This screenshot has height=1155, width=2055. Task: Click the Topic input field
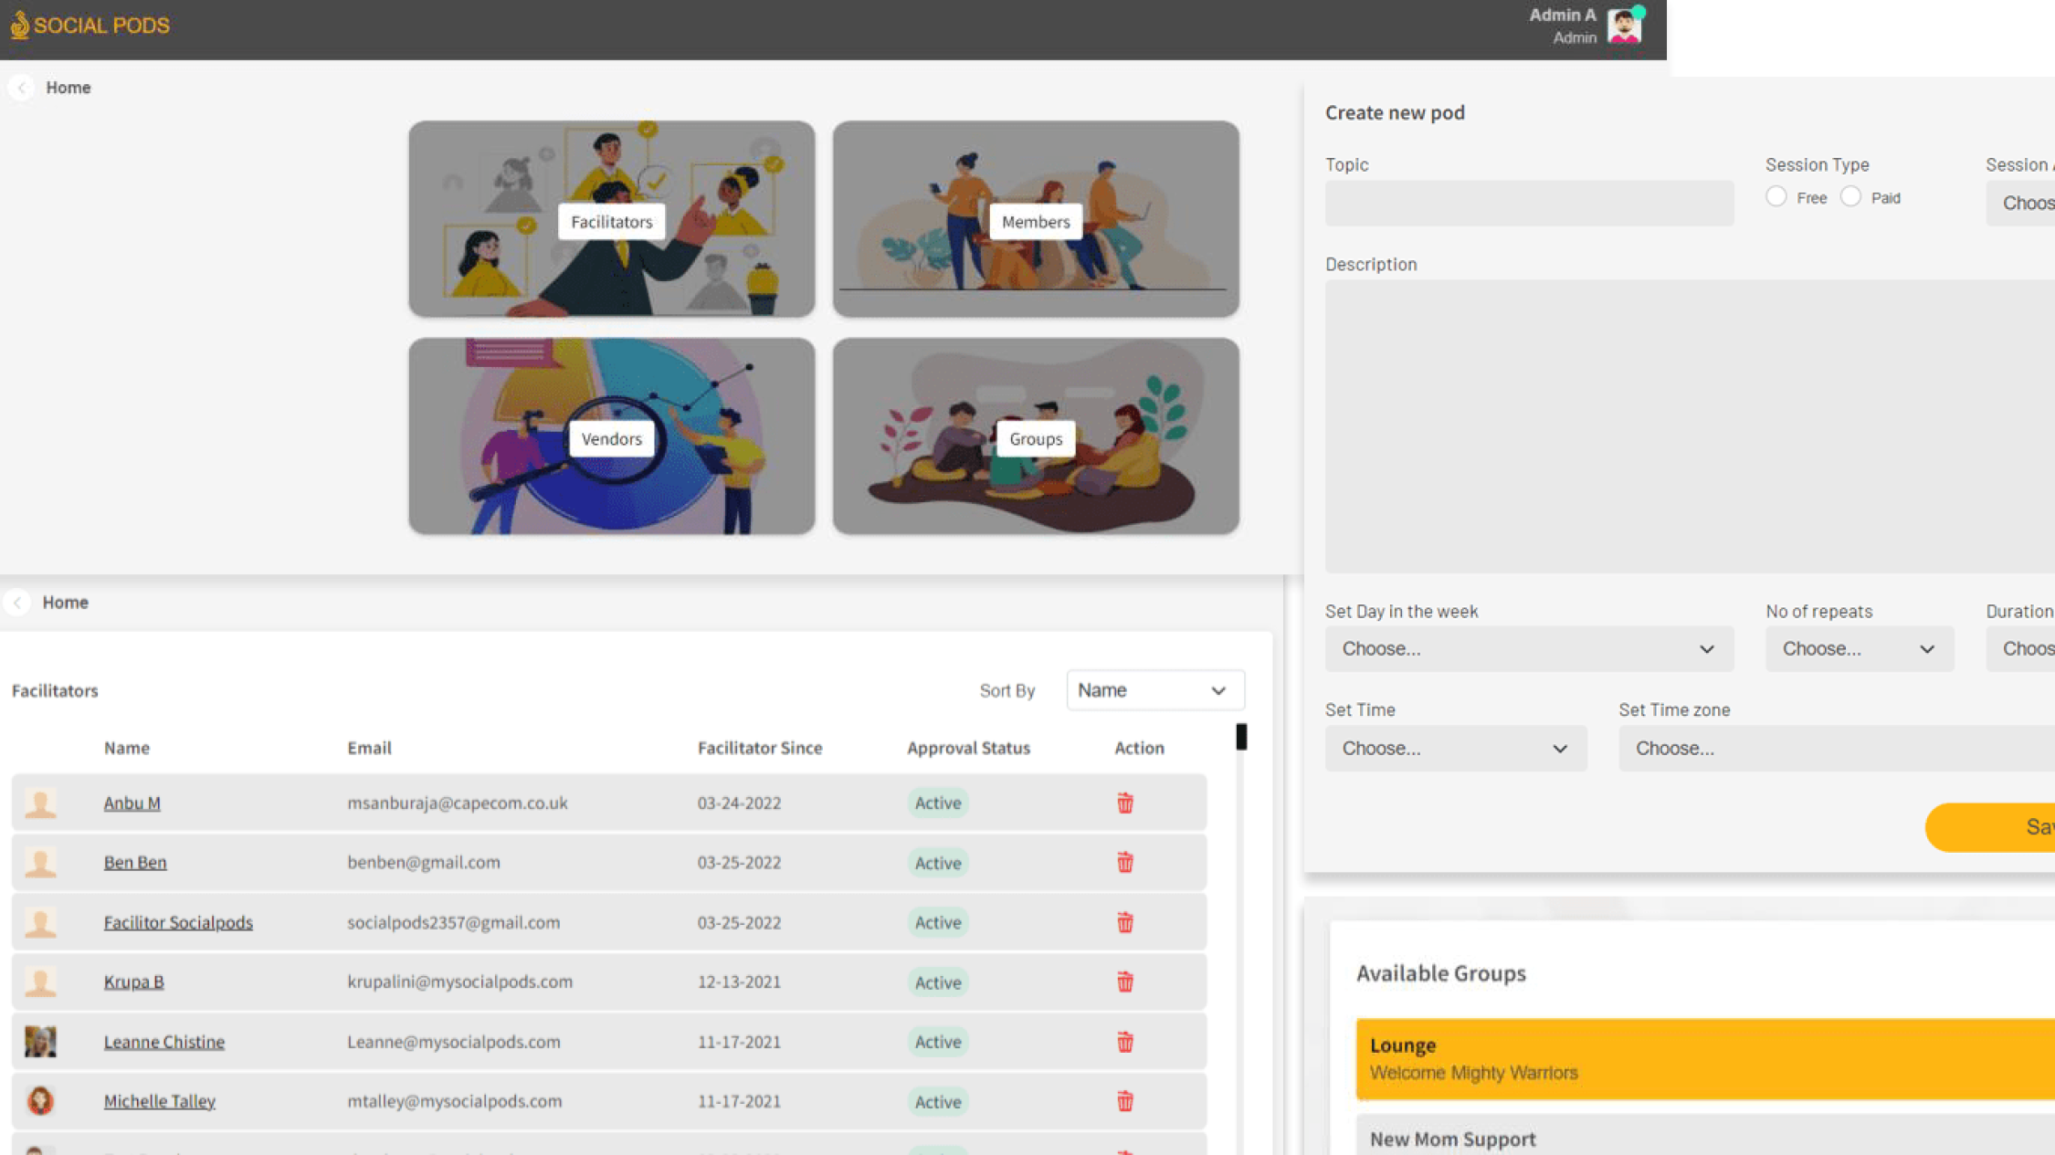pos(1529,203)
